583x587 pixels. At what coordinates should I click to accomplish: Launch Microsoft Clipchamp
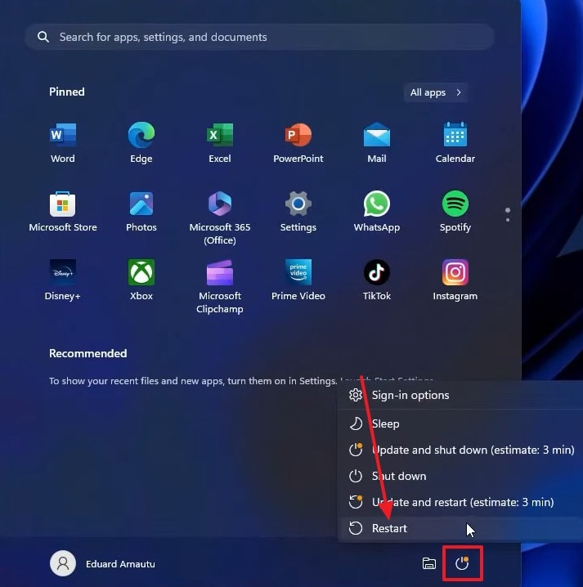220,287
